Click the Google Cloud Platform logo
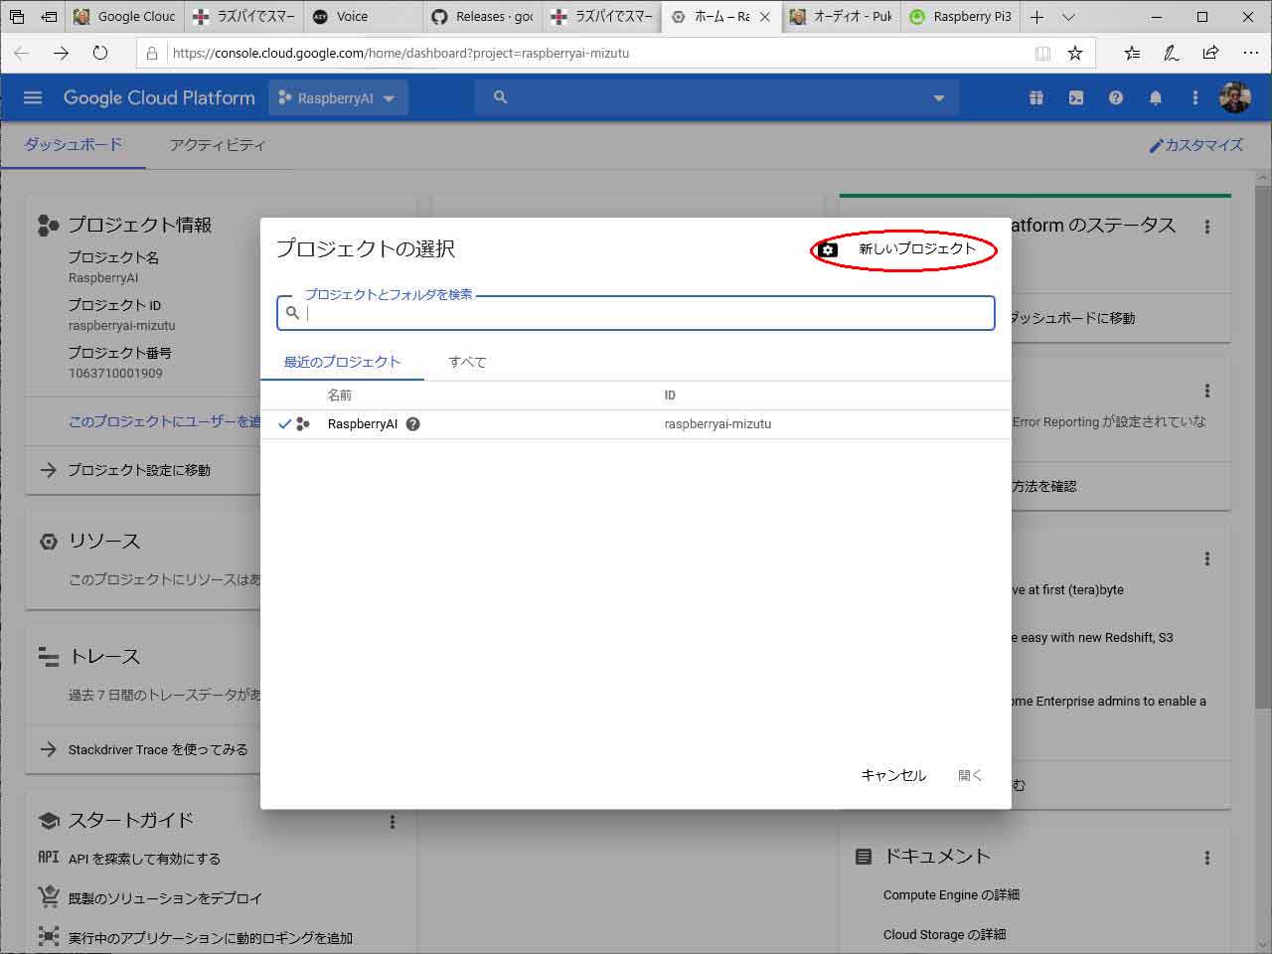Viewport: 1272px width, 954px height. point(159,97)
